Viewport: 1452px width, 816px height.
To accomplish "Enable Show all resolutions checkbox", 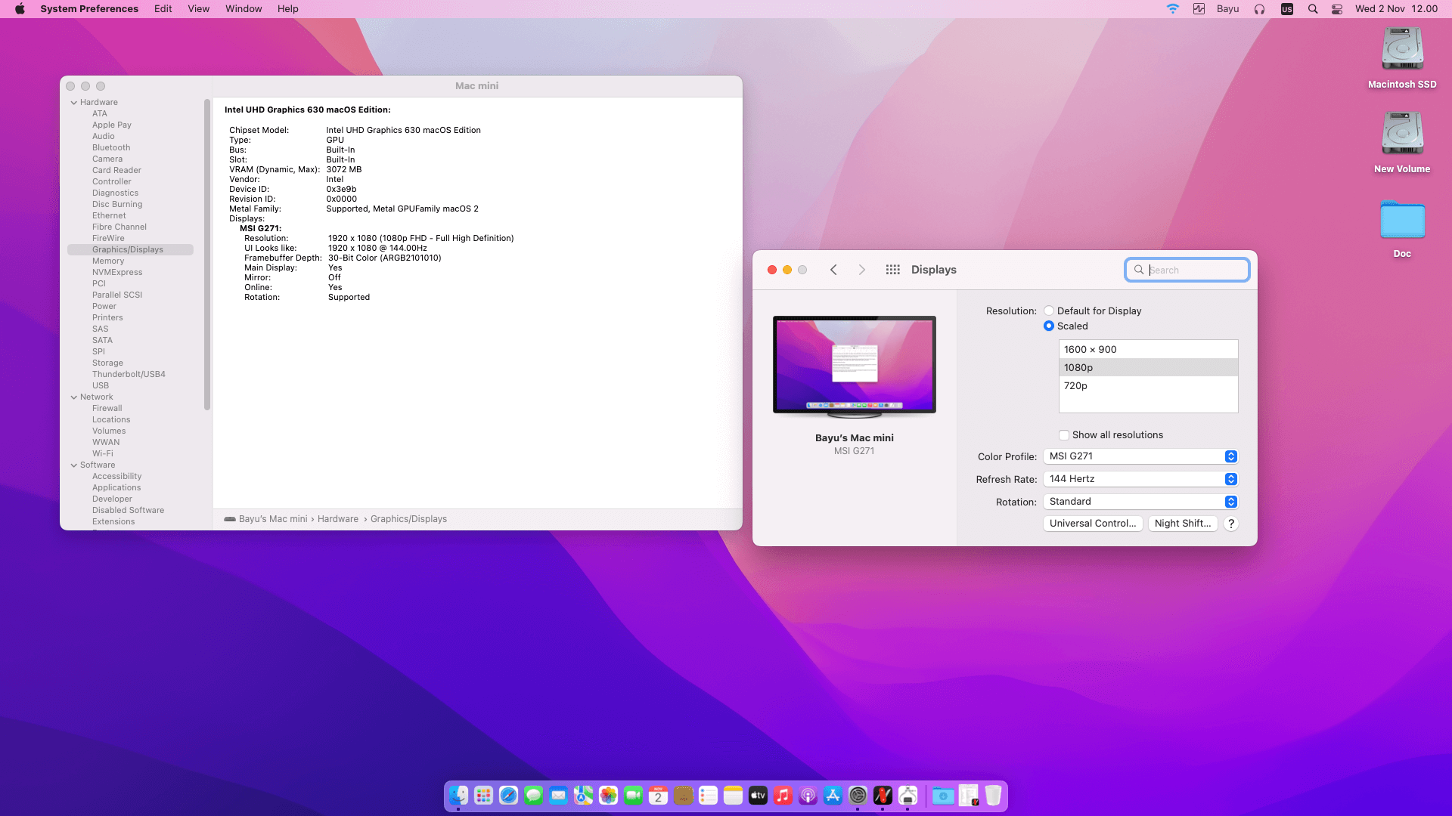I will (x=1064, y=435).
